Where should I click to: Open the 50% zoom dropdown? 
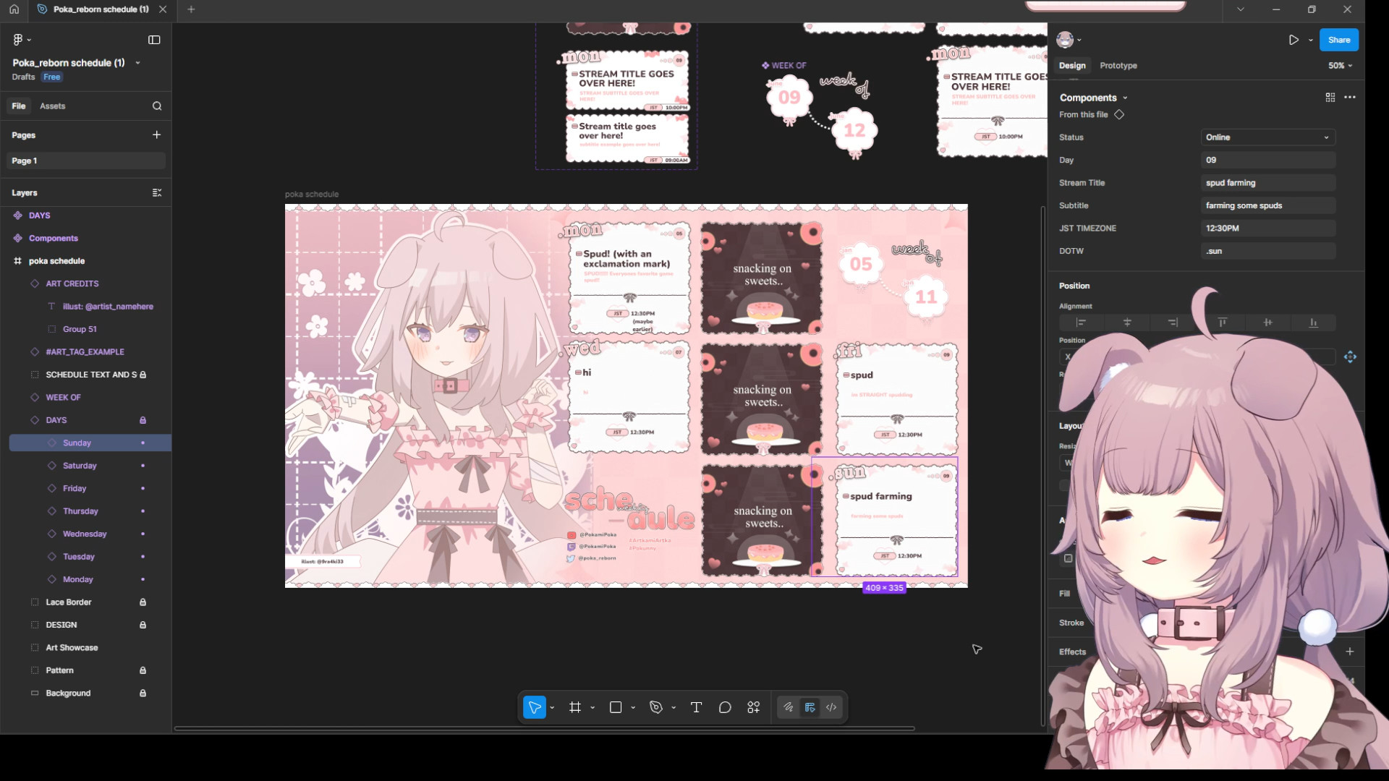[1340, 66]
